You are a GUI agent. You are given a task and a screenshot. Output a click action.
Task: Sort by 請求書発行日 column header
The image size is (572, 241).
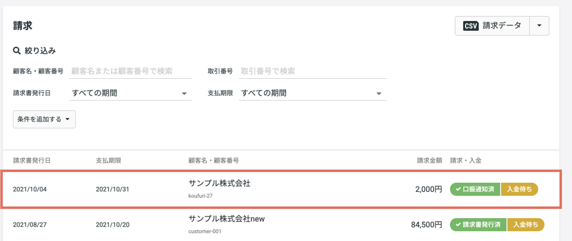point(31,160)
